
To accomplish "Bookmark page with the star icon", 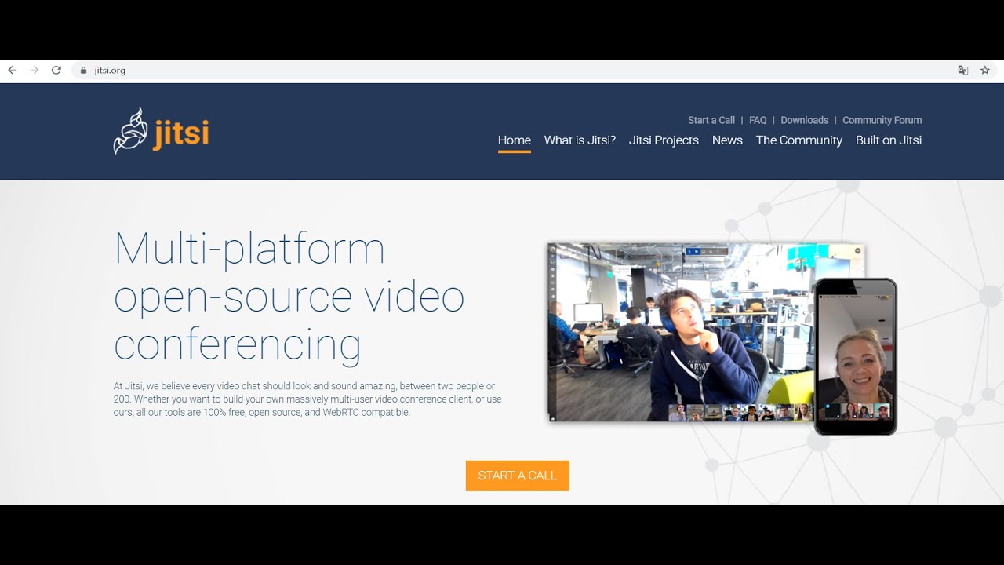I will tap(985, 71).
